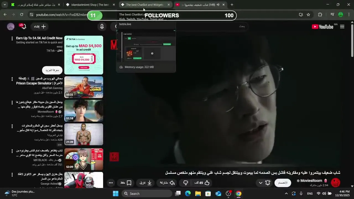This screenshot has height=199, width=354.
Task: Open the 53:09 MR BLACK video thumbnail
Action: click(84, 159)
